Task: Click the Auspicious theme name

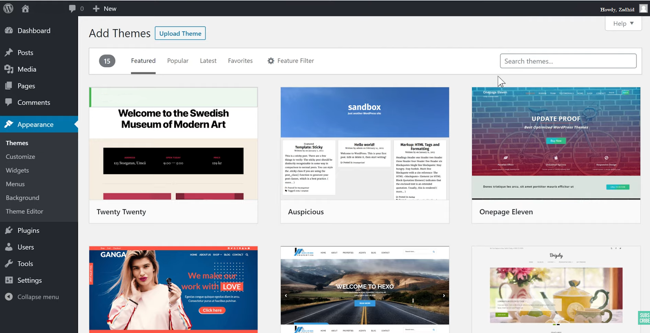Action: pos(306,212)
